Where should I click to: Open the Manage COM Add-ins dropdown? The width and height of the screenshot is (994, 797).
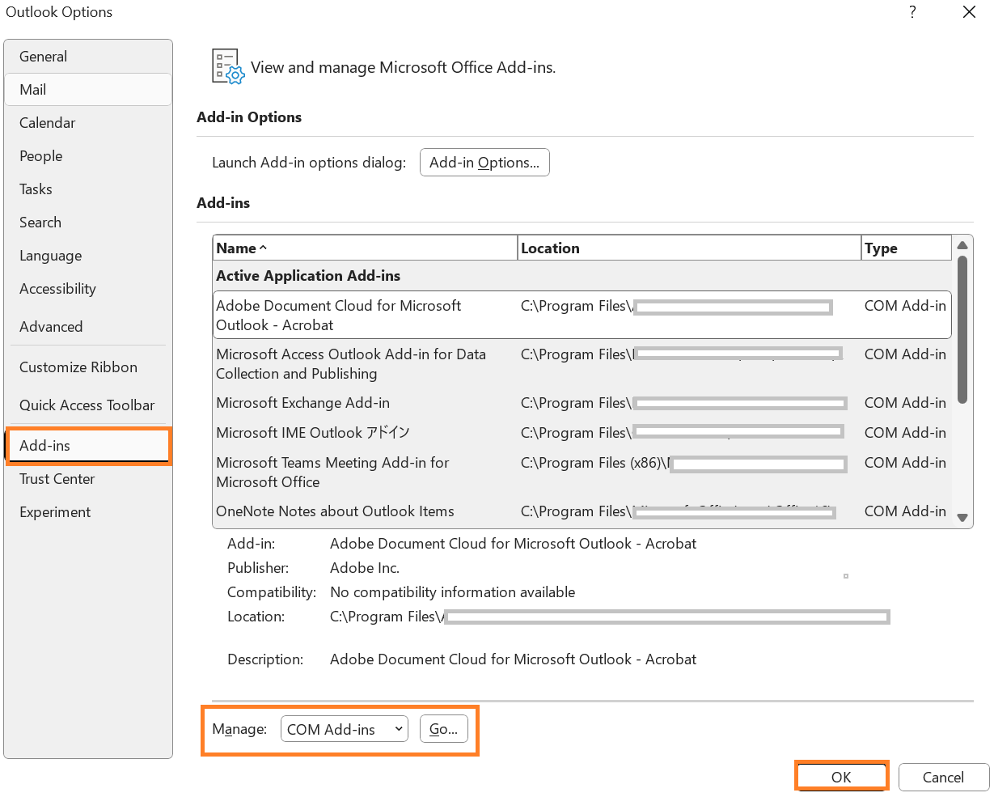344,729
